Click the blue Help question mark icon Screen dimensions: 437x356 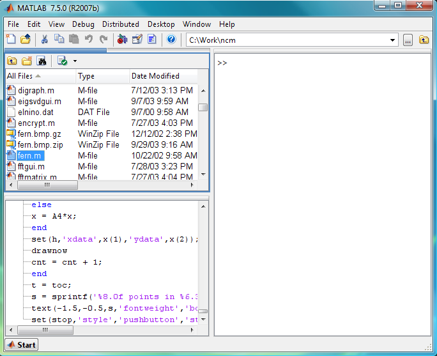pos(171,40)
